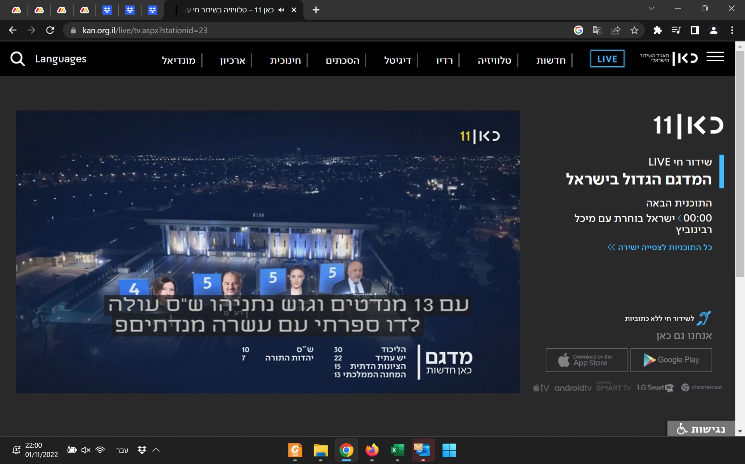The width and height of the screenshot is (745, 464).
Task: Click the Samsung Smart TV logo
Action: point(613,386)
